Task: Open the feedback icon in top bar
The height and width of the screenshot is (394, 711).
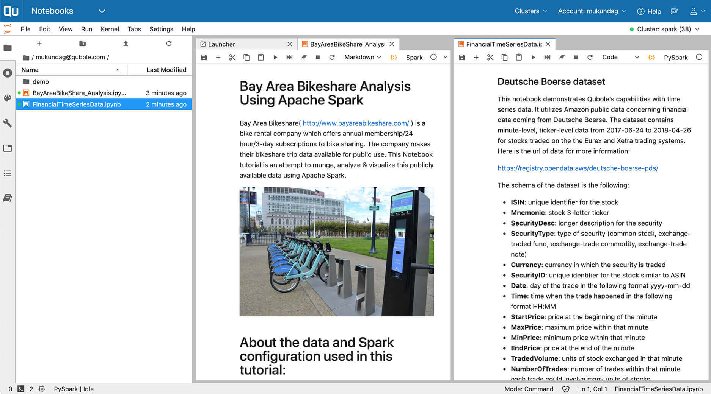Action: (x=674, y=11)
